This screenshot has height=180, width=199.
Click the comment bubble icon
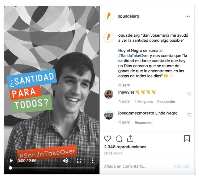[119, 139]
